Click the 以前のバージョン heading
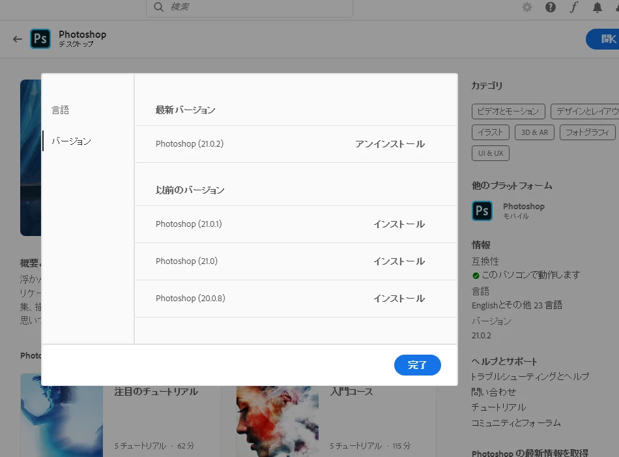 pyautogui.click(x=190, y=190)
